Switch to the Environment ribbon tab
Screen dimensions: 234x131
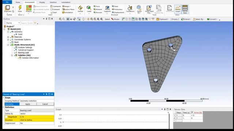(30, 2)
